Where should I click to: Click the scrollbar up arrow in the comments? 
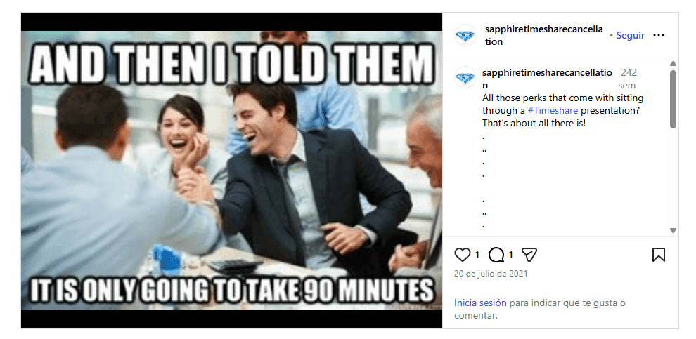pos(673,63)
